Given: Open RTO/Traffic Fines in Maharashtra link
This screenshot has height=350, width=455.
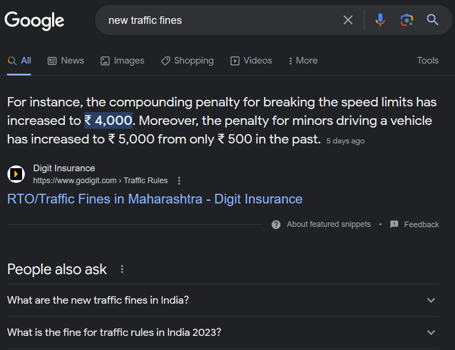Looking at the screenshot, I should [x=155, y=199].
